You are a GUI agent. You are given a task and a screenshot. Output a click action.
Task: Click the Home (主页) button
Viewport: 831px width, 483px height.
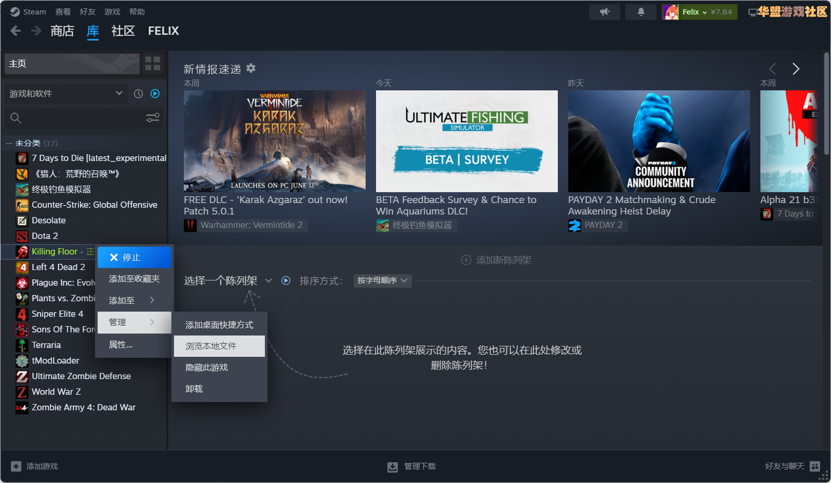click(72, 63)
